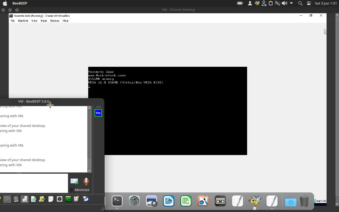
Task: Click the BeeBEEP bee tray icon
Action: 257,3
